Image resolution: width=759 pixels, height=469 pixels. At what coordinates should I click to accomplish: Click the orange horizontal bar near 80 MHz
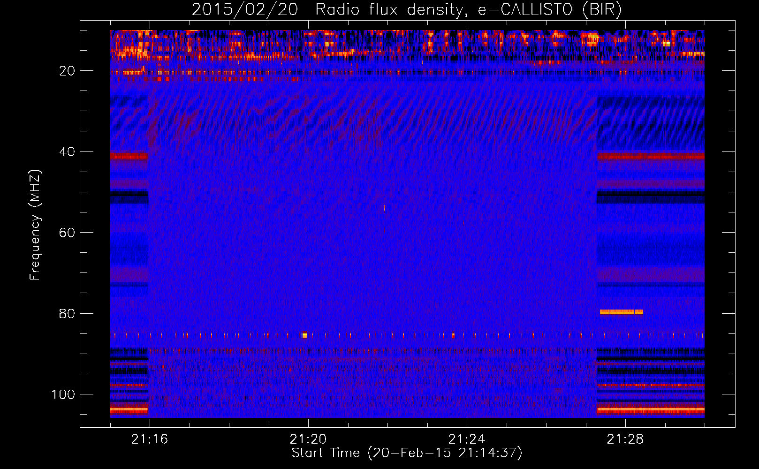pos(622,311)
